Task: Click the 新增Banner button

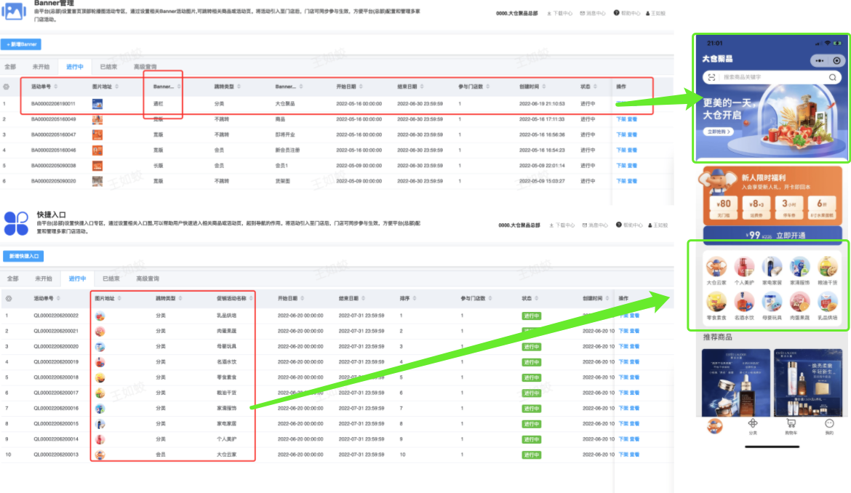Action: click(x=21, y=44)
